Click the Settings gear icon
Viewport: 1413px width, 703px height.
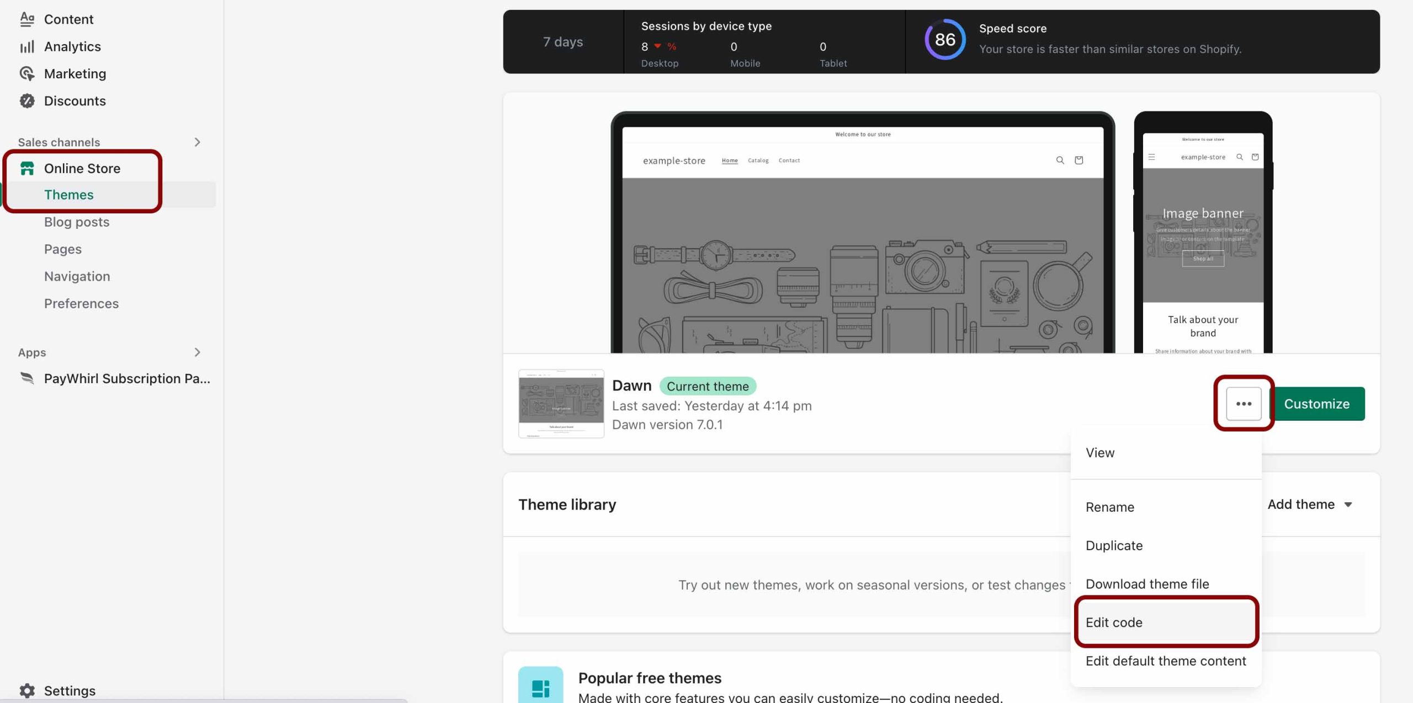click(x=27, y=690)
